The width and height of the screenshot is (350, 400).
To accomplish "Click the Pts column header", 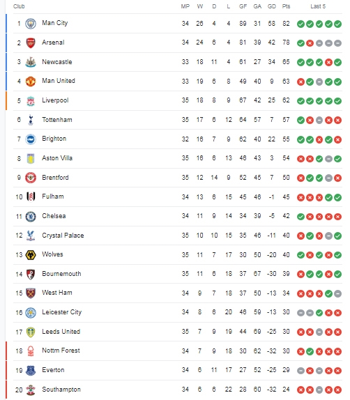I will point(286,6).
